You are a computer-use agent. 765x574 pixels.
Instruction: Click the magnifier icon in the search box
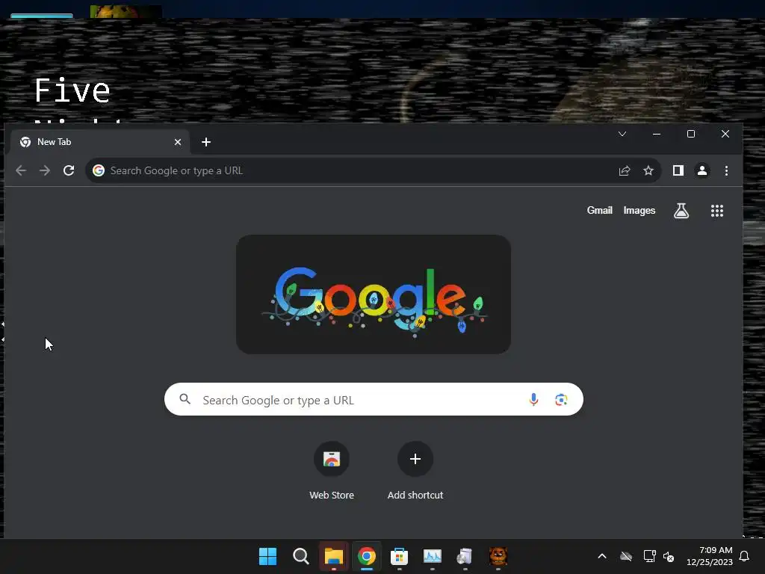click(x=185, y=399)
